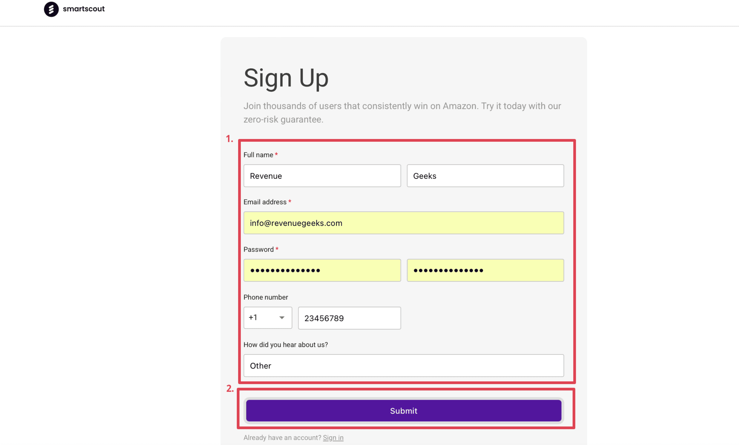Focus the first name field containing Revenue
This screenshot has width=739, height=445.
coord(322,176)
